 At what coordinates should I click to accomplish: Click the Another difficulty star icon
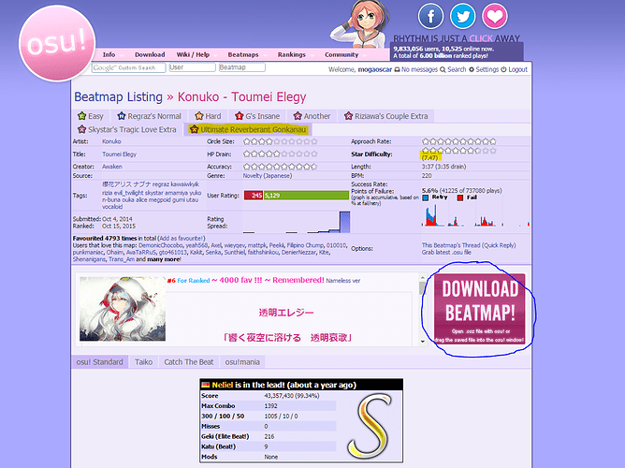(298, 116)
